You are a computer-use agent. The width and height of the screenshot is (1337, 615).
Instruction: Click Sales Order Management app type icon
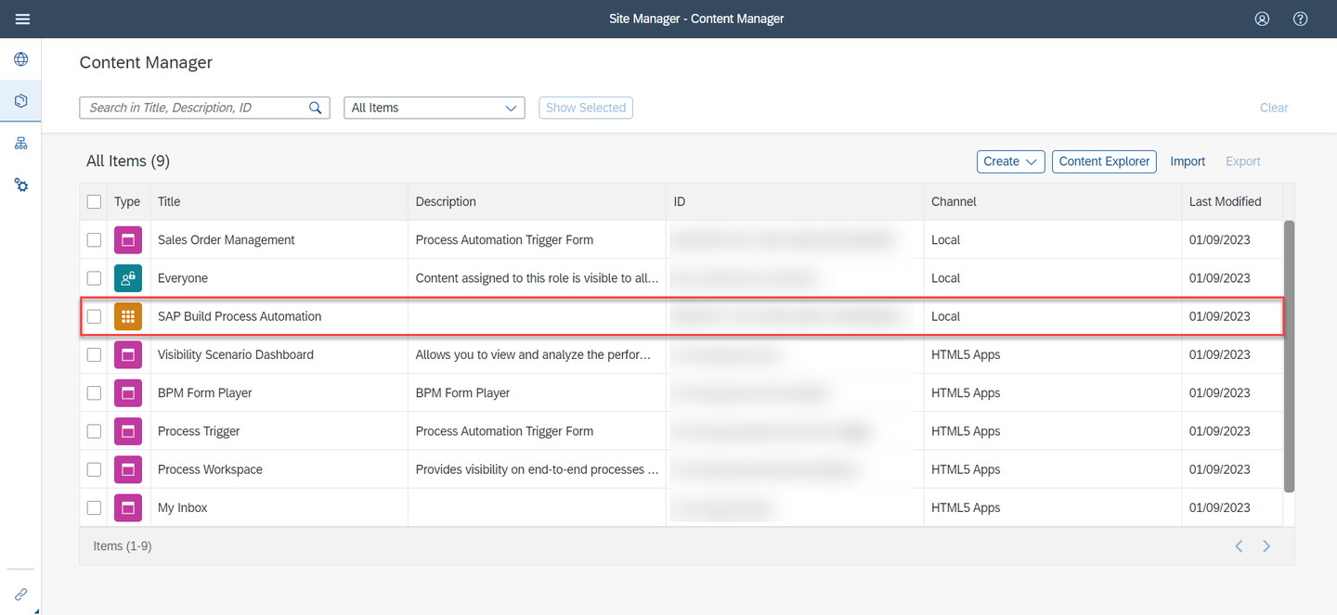(128, 239)
